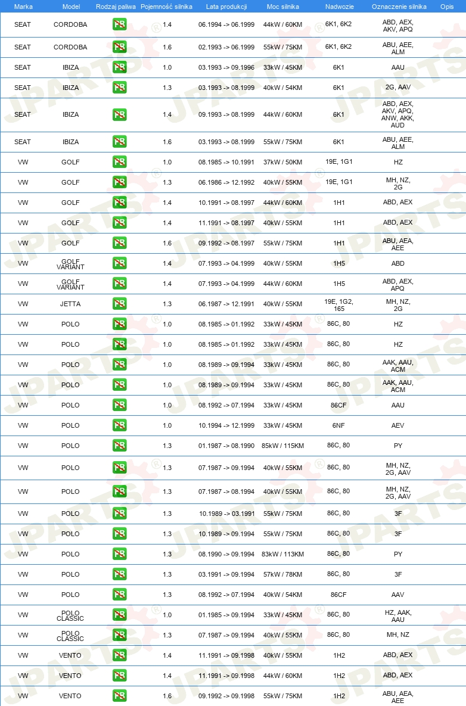466x706 pixels.
Task: Click body code 6NF
Action: (x=338, y=425)
